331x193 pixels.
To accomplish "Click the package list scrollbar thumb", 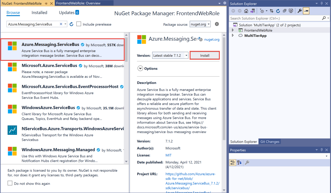I will [126, 50].
